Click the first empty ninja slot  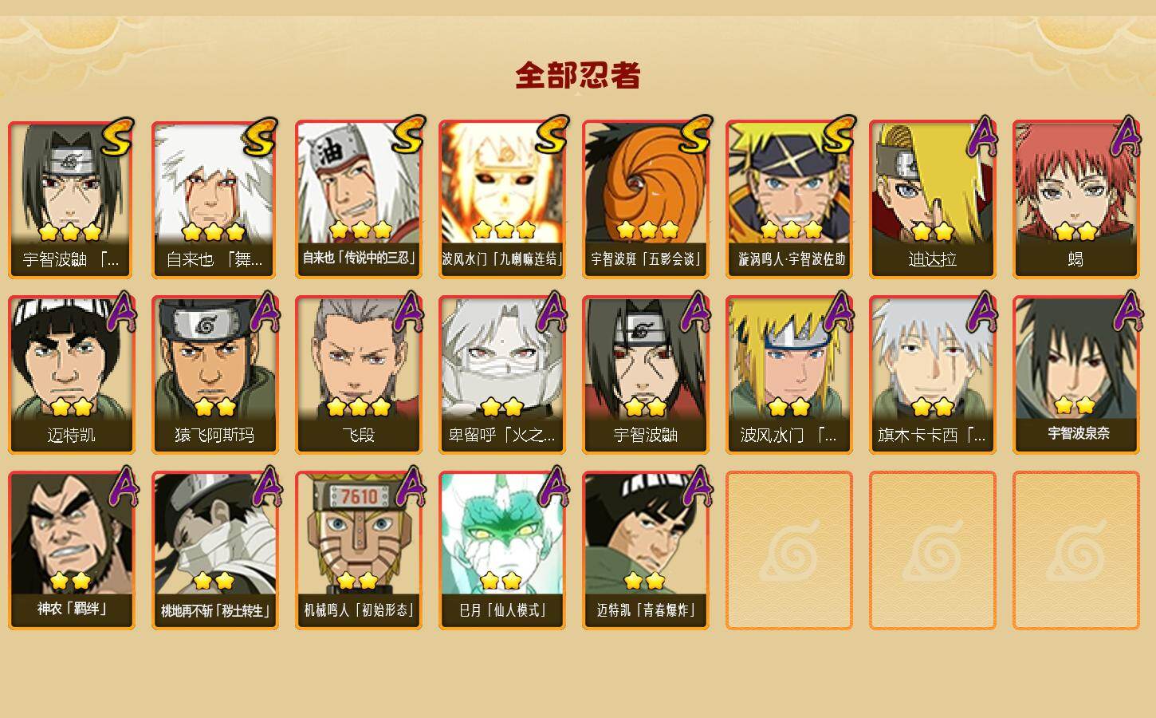[x=788, y=550]
